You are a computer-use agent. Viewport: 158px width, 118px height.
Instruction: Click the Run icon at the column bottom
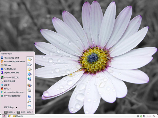[29, 106]
